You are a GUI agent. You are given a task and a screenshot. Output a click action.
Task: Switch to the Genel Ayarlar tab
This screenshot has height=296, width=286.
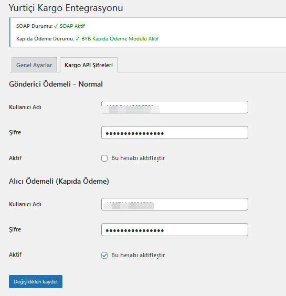pos(34,65)
